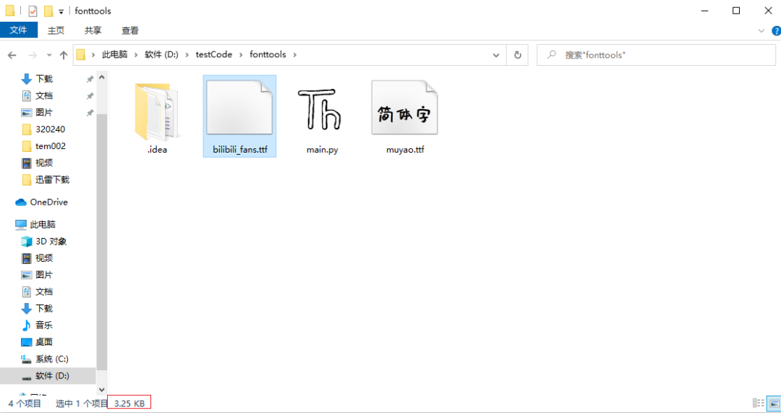781x413 pixels.
Task: Switch to the 查看 ribbon tab
Action: click(130, 30)
